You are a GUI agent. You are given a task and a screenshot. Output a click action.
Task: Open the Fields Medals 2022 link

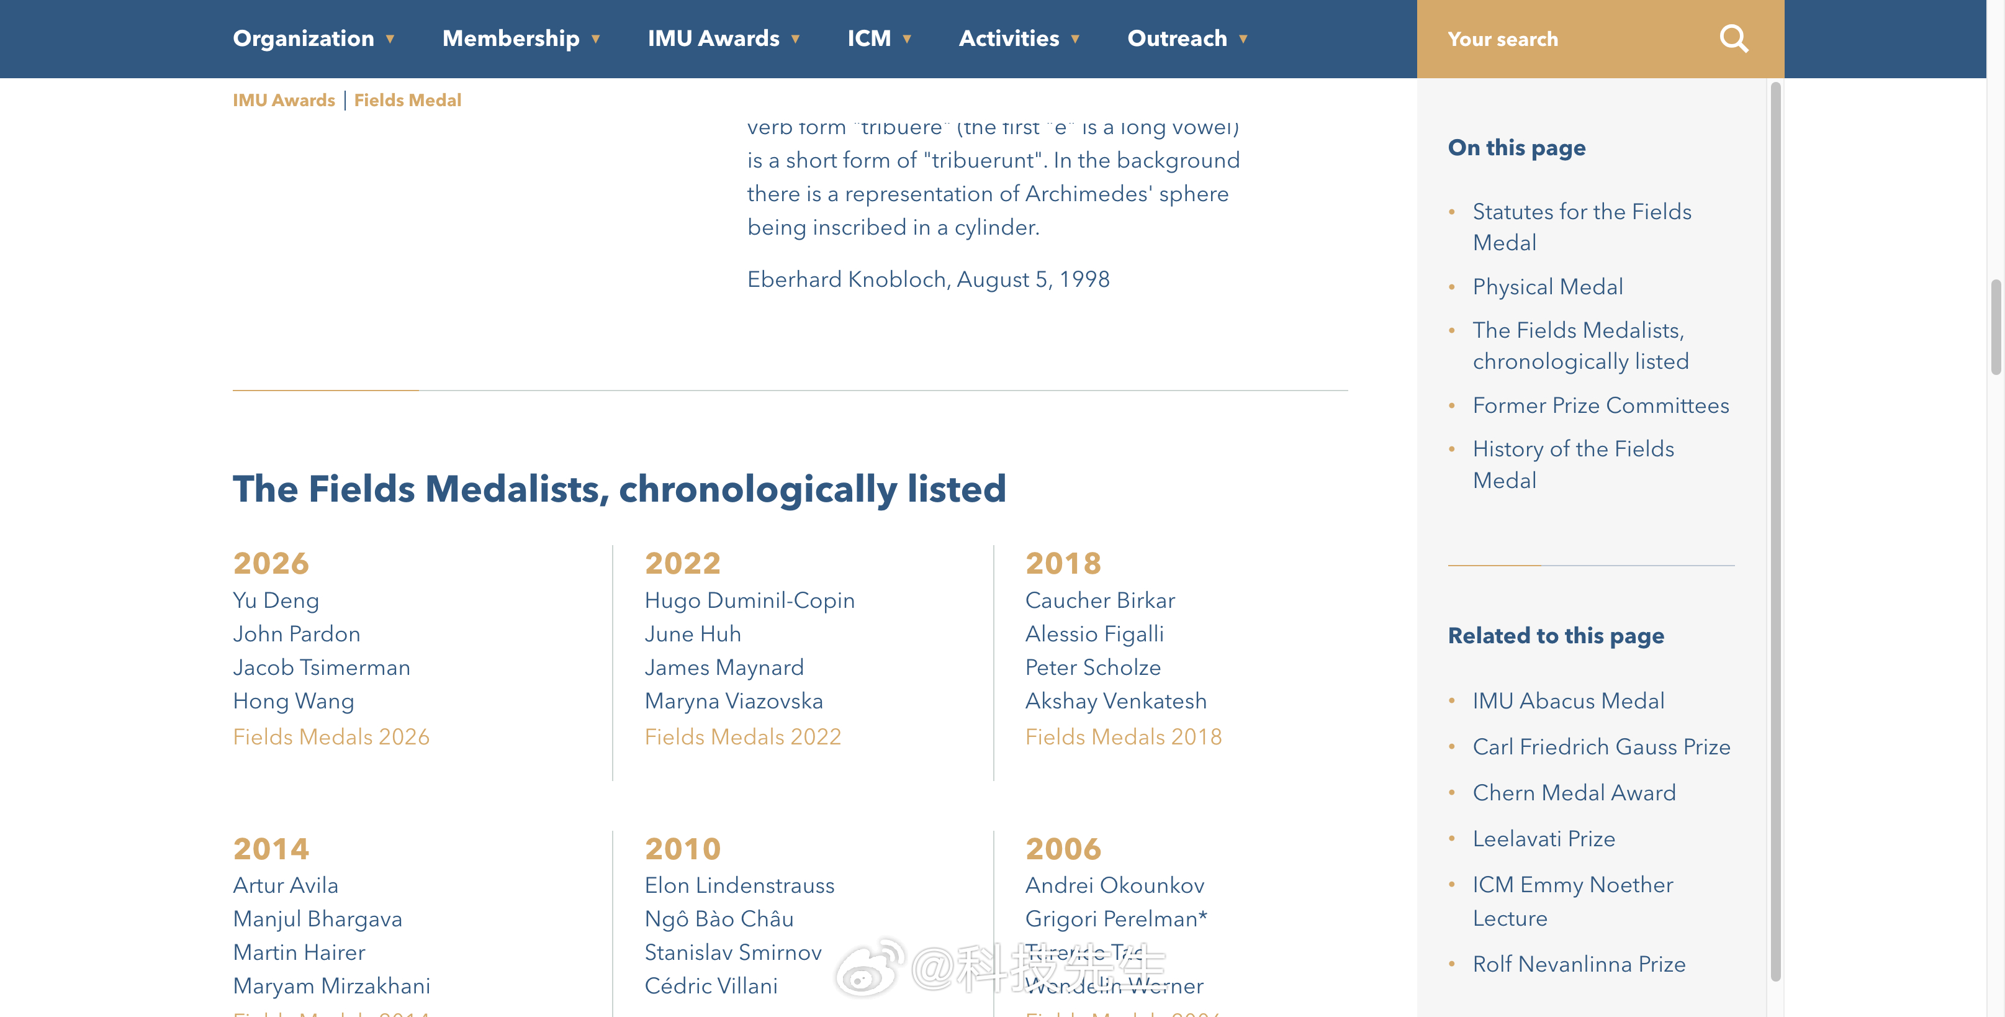tap(742, 736)
